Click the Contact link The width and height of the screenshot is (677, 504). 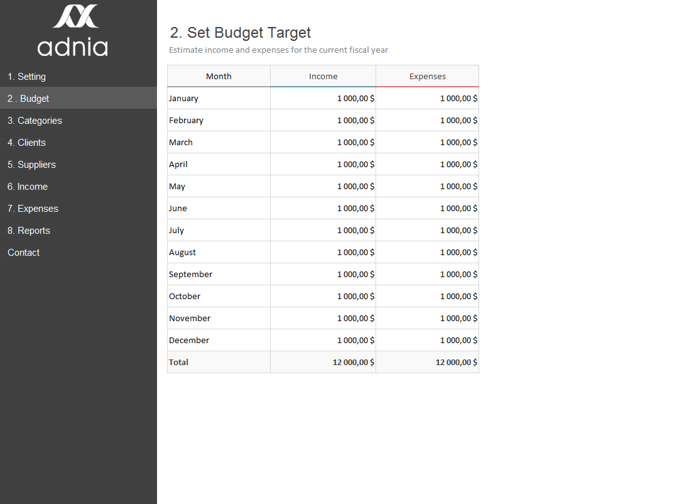78,253
